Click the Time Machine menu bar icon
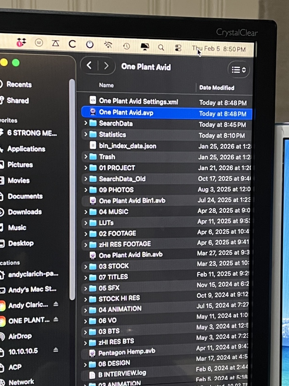The image size is (289, 386). [x=126, y=46]
